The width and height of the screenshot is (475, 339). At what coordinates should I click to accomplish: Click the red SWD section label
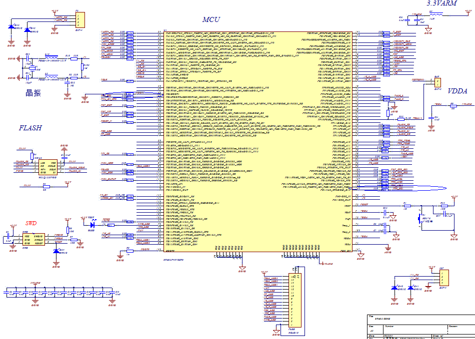[x=30, y=223]
